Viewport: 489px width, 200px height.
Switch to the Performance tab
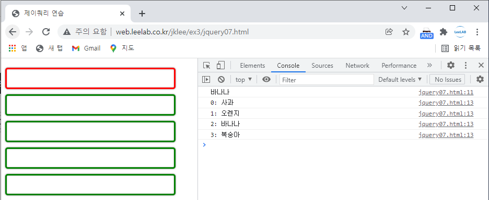point(399,65)
